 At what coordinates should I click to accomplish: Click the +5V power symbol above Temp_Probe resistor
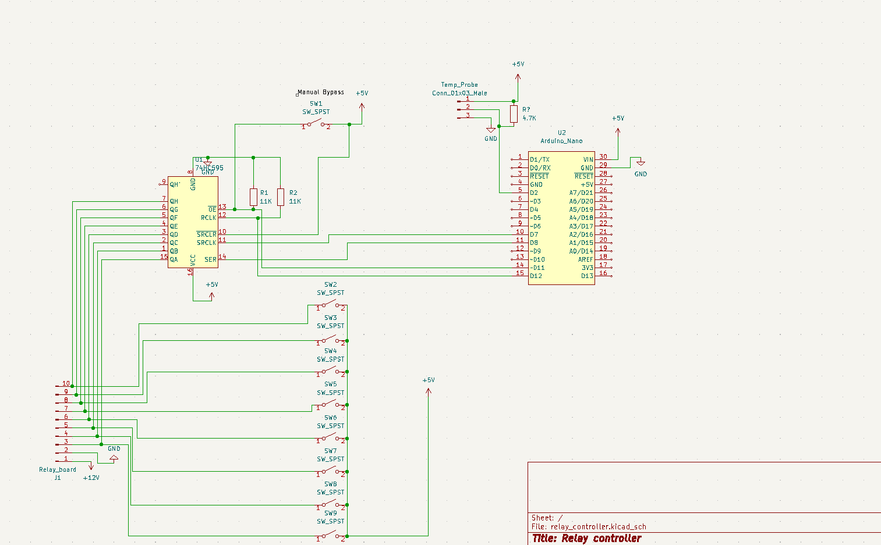point(518,77)
